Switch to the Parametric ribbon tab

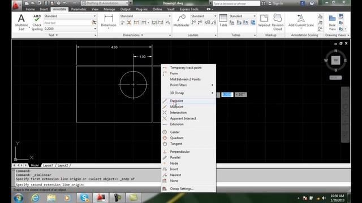79,9
